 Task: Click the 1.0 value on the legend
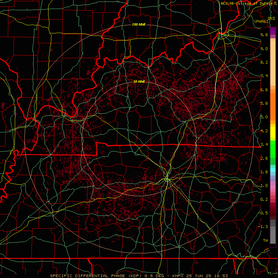(x=264, y=186)
